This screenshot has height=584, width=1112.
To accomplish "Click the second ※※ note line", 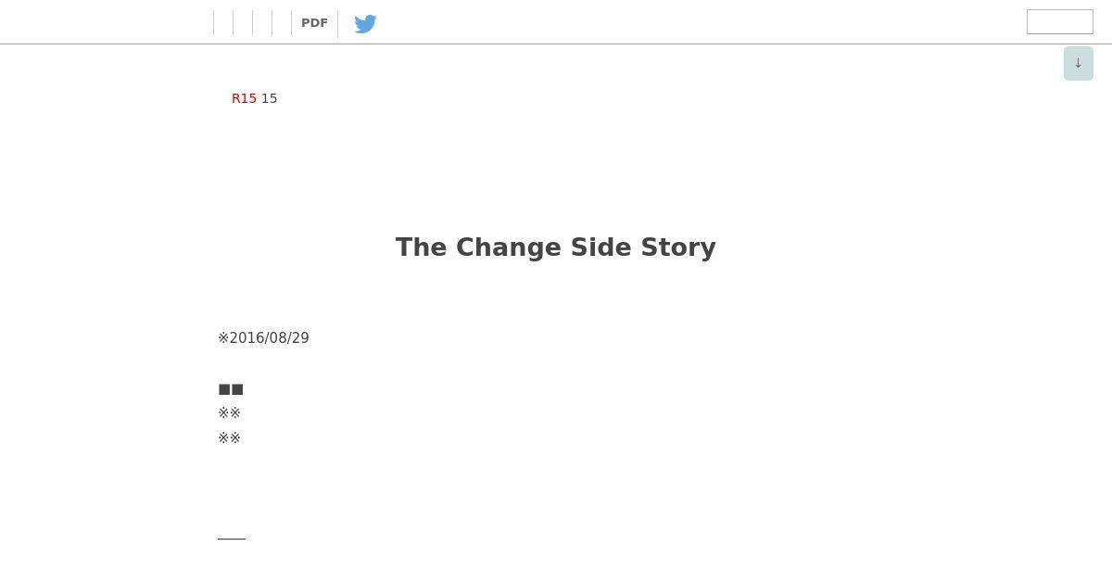I will [x=230, y=438].
